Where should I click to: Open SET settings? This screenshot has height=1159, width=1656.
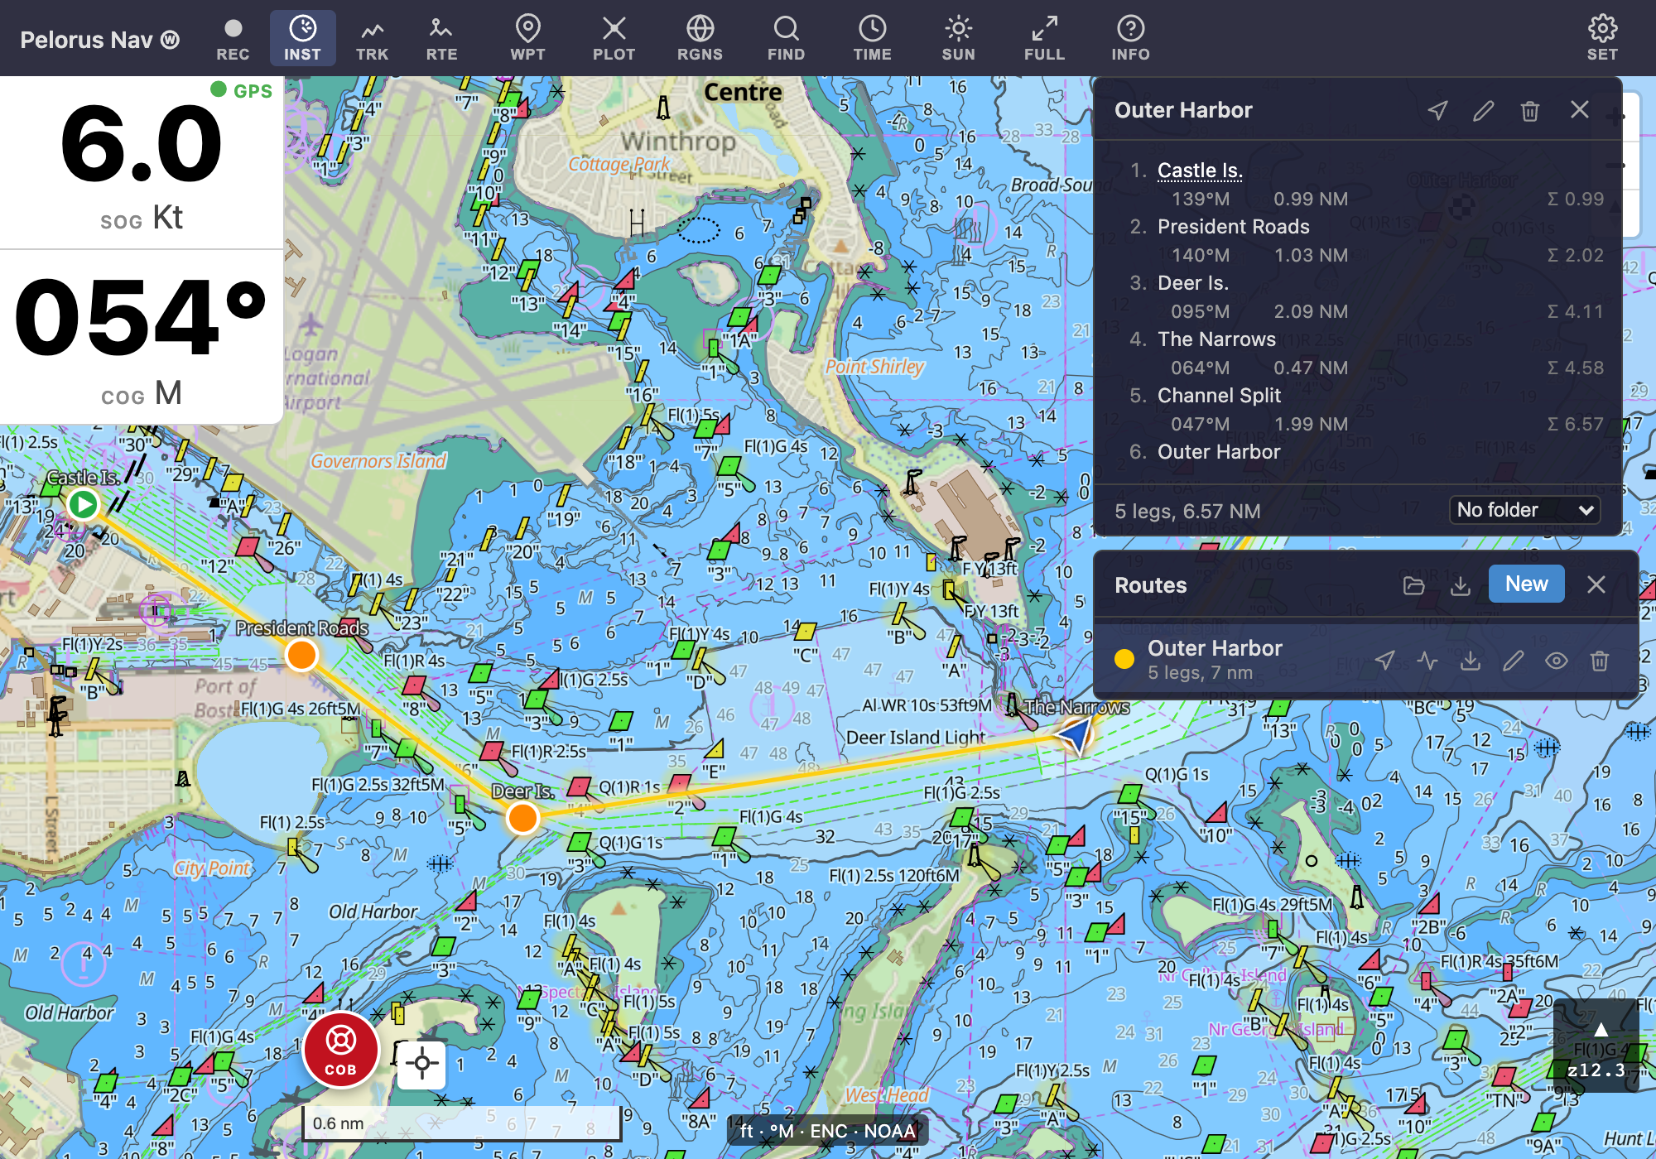[1602, 38]
